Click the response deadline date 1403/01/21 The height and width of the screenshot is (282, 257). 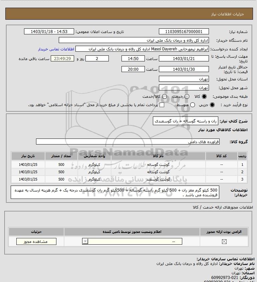pos(184,58)
